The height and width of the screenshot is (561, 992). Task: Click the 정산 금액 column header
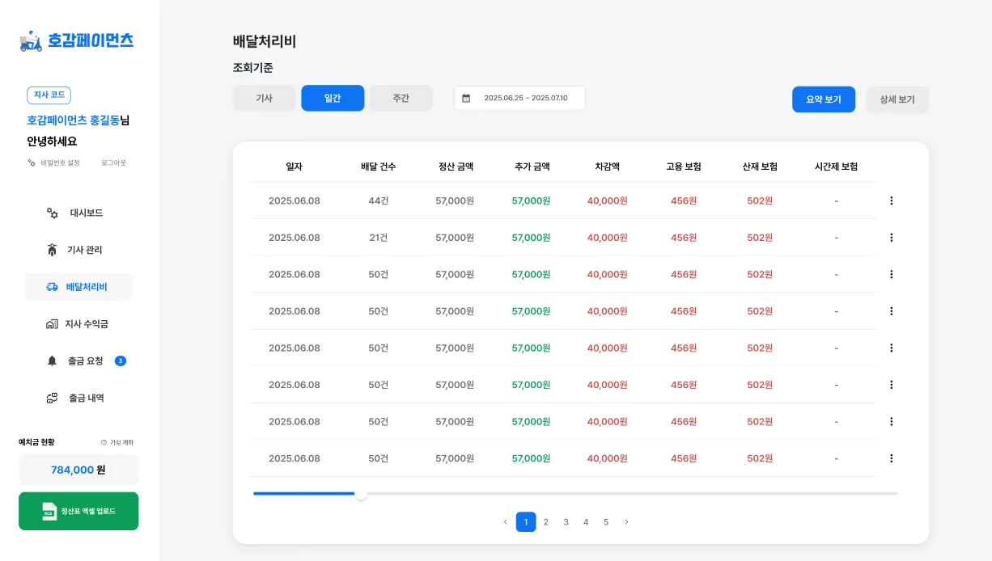456,167
